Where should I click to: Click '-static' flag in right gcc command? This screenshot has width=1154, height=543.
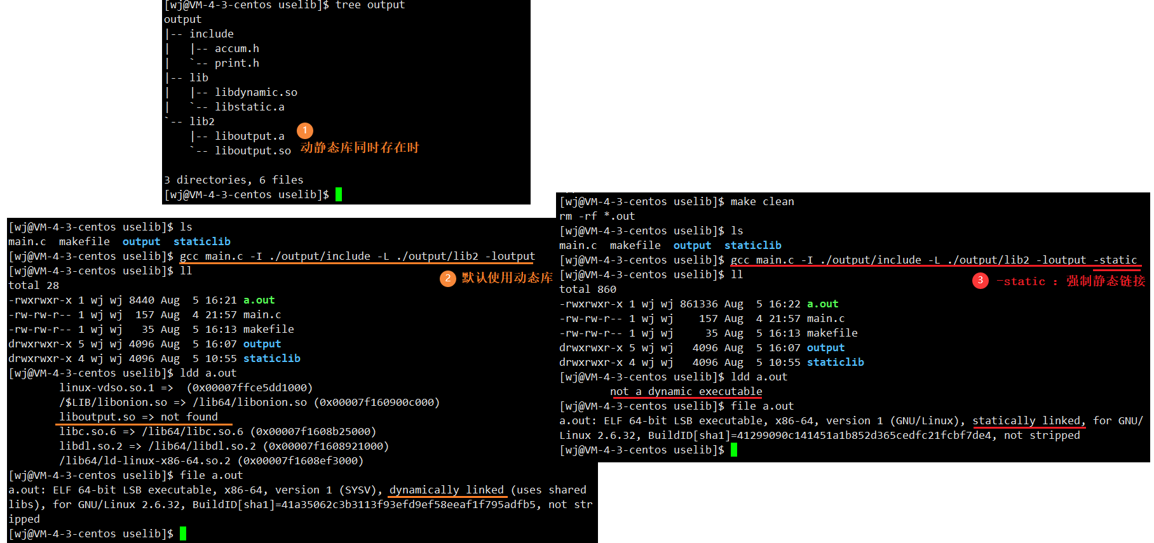[x=1115, y=260]
